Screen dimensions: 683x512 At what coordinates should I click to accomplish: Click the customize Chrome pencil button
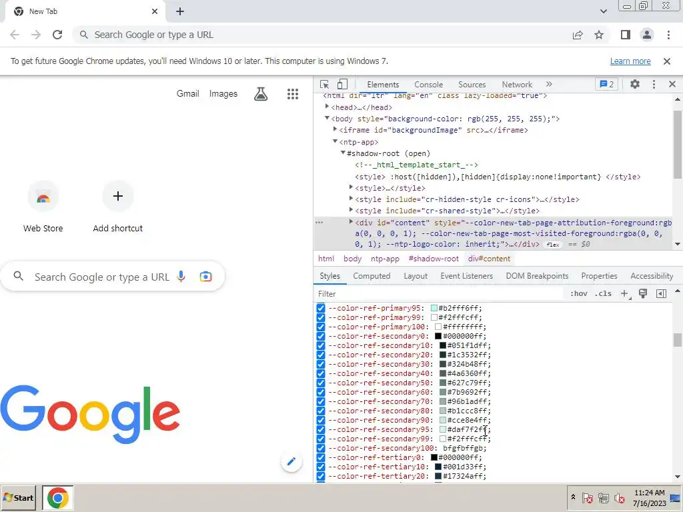(291, 461)
